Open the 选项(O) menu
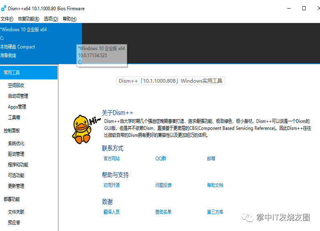Image resolution: width=320 pixels, height=231 pixels. click(x=51, y=19)
